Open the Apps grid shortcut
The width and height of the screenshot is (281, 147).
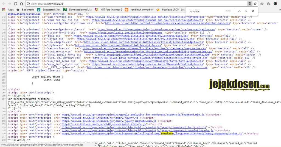coord(8,10)
